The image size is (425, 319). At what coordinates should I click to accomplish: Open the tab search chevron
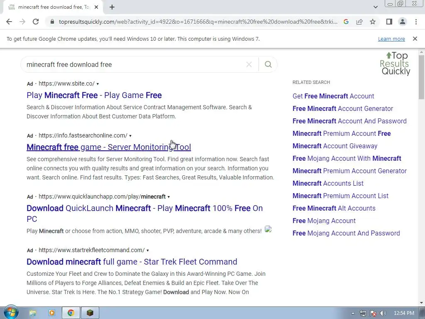point(375,7)
